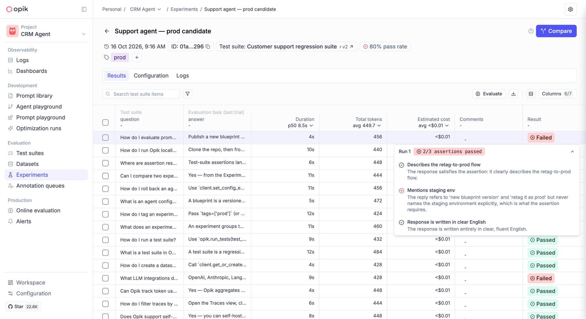586x319 pixels.
Task: Switch to the Configuration tab
Action: [151, 75]
